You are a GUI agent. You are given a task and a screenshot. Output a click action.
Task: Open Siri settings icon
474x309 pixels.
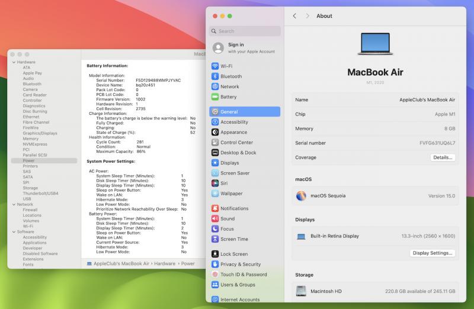pyautogui.click(x=215, y=184)
